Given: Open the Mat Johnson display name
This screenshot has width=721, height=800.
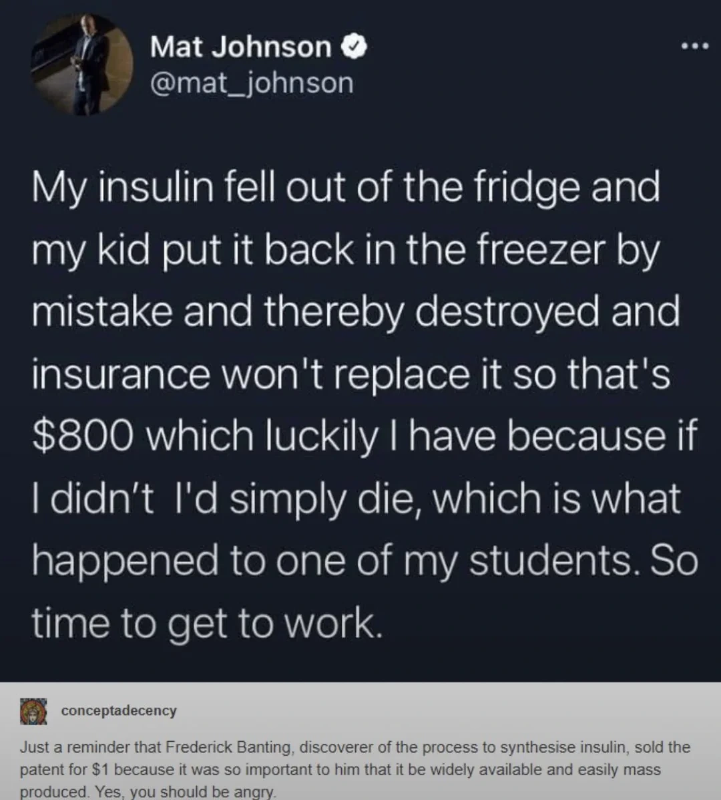Looking at the screenshot, I should [240, 47].
